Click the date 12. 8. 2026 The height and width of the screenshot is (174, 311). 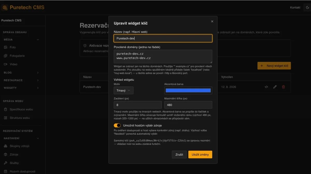229,87
